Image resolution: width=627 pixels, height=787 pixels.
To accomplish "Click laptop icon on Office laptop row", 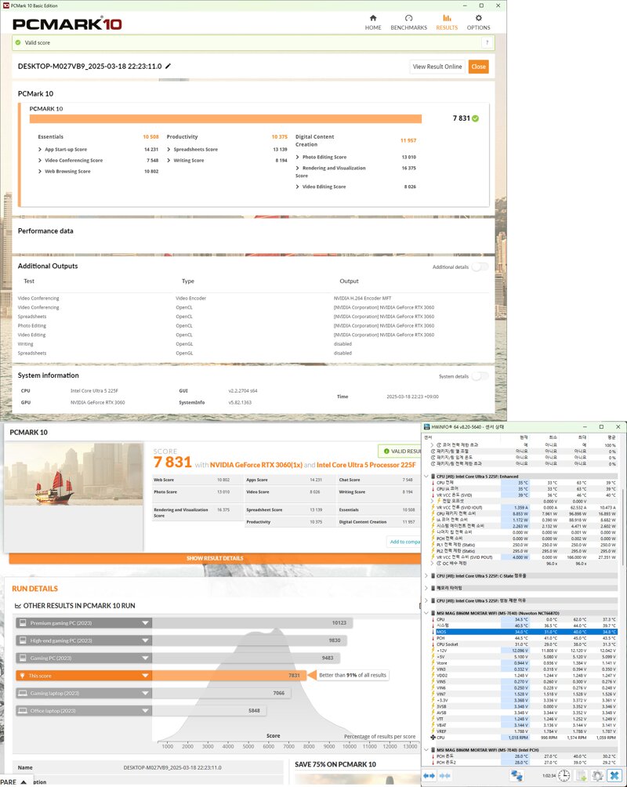I will [x=22, y=711].
